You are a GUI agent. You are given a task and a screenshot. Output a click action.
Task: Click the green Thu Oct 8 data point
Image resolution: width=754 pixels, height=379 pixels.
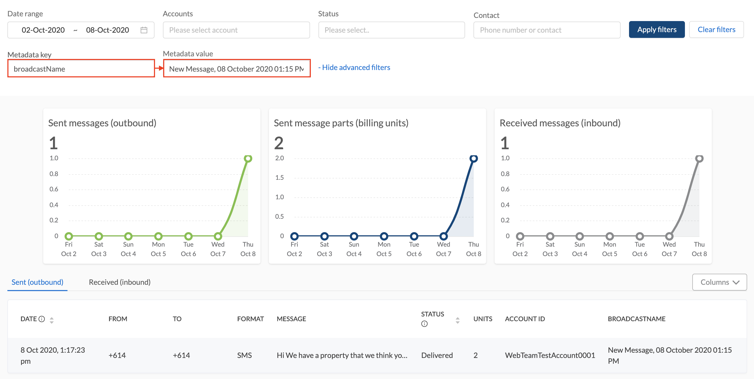[248, 158]
